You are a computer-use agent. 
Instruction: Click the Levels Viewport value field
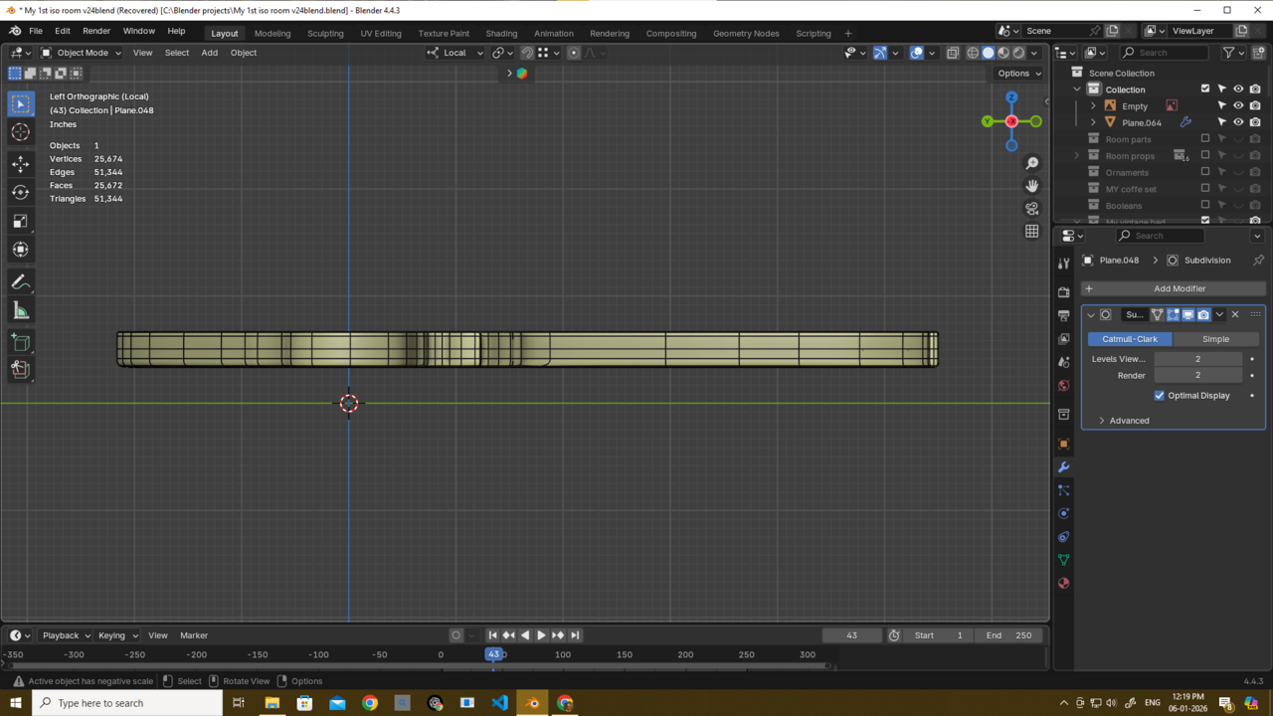click(1197, 359)
